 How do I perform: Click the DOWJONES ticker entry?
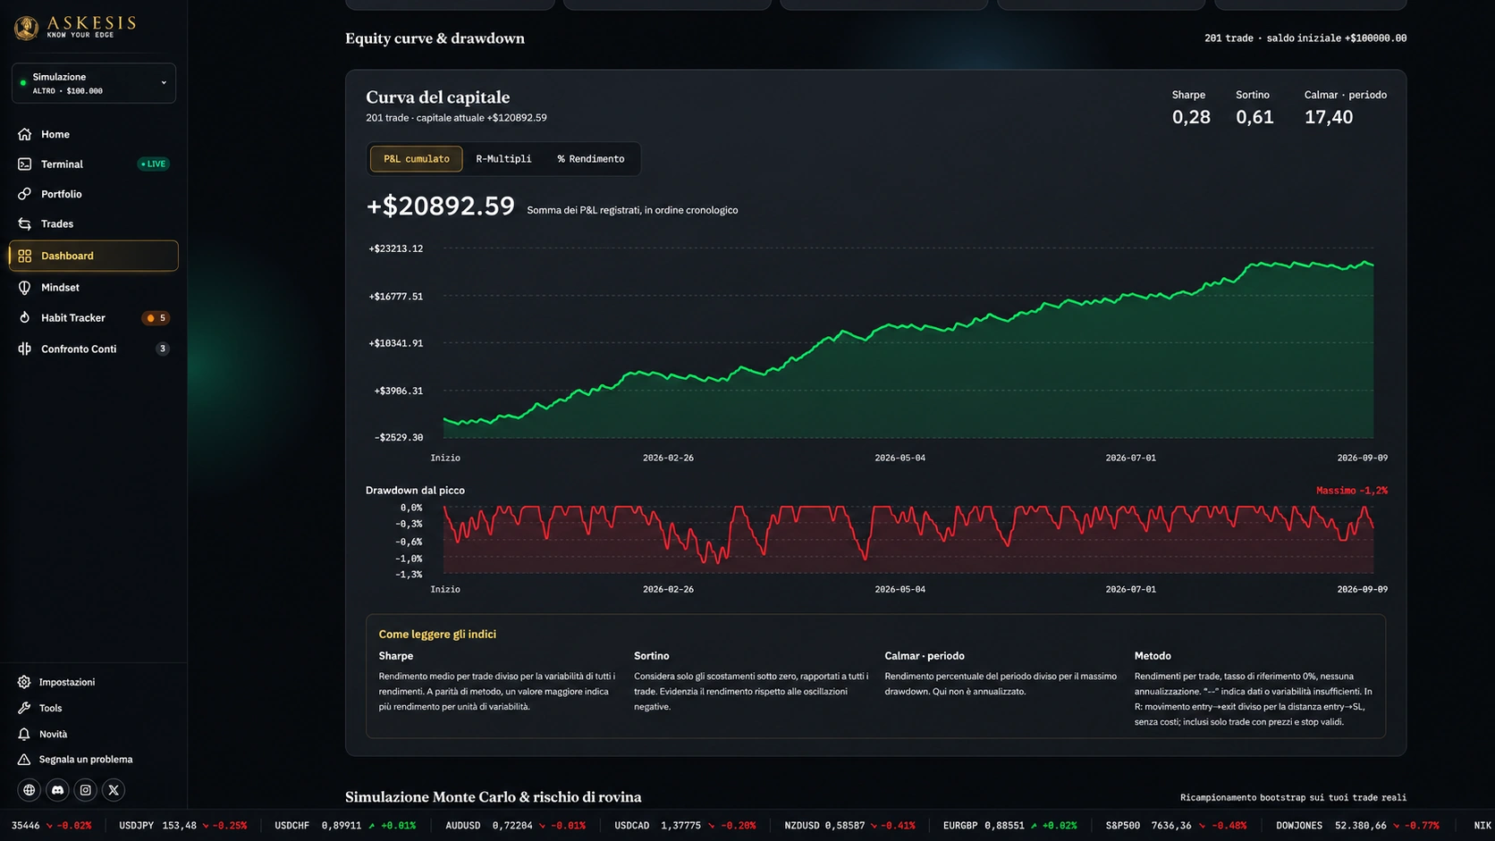click(x=1358, y=826)
